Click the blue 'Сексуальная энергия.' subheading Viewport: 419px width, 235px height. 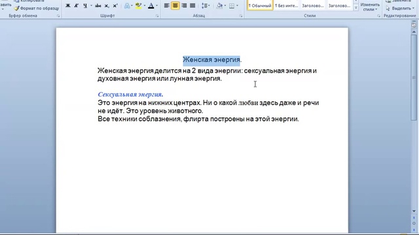(130, 94)
